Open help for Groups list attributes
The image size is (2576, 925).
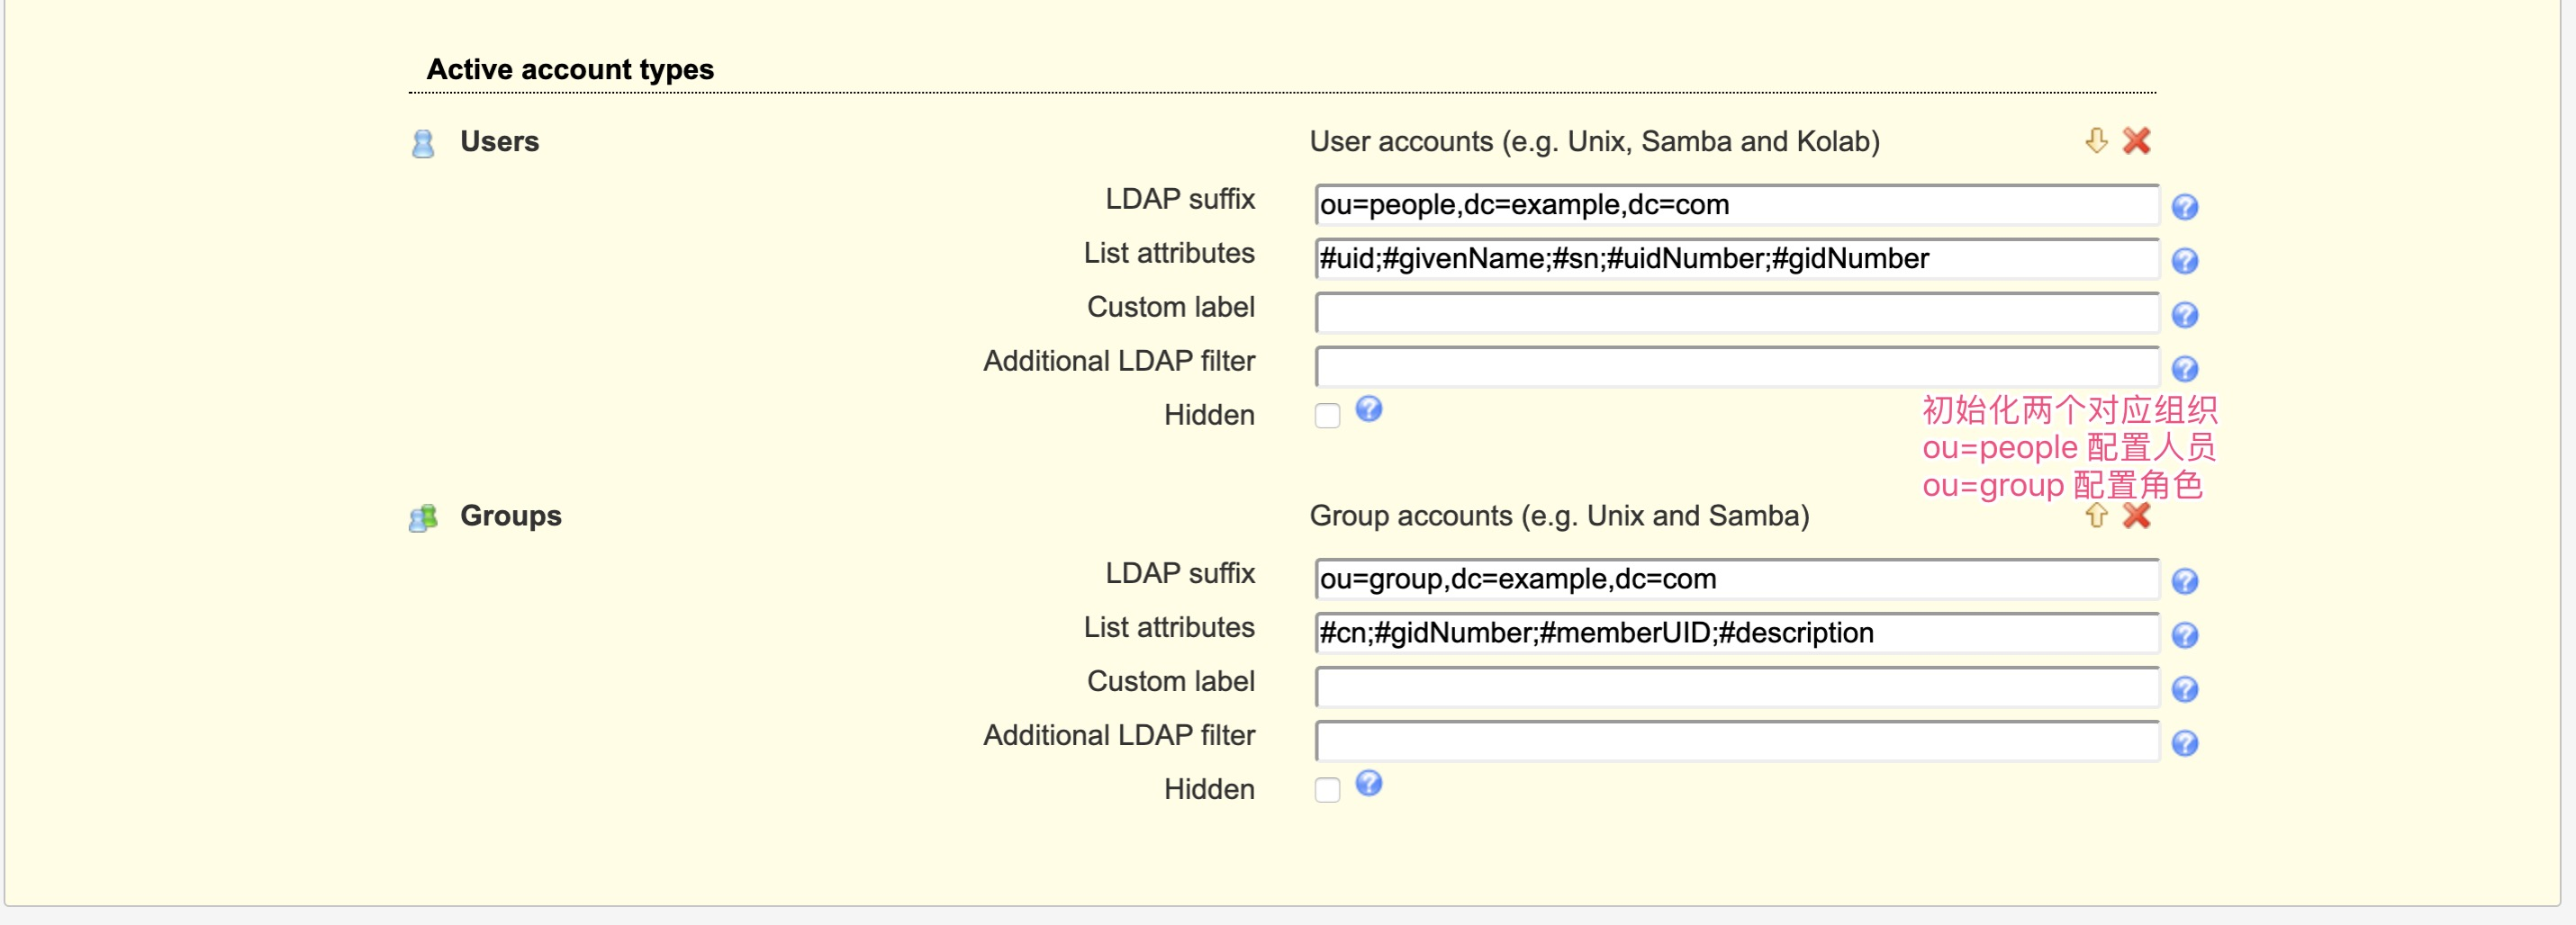[2186, 635]
